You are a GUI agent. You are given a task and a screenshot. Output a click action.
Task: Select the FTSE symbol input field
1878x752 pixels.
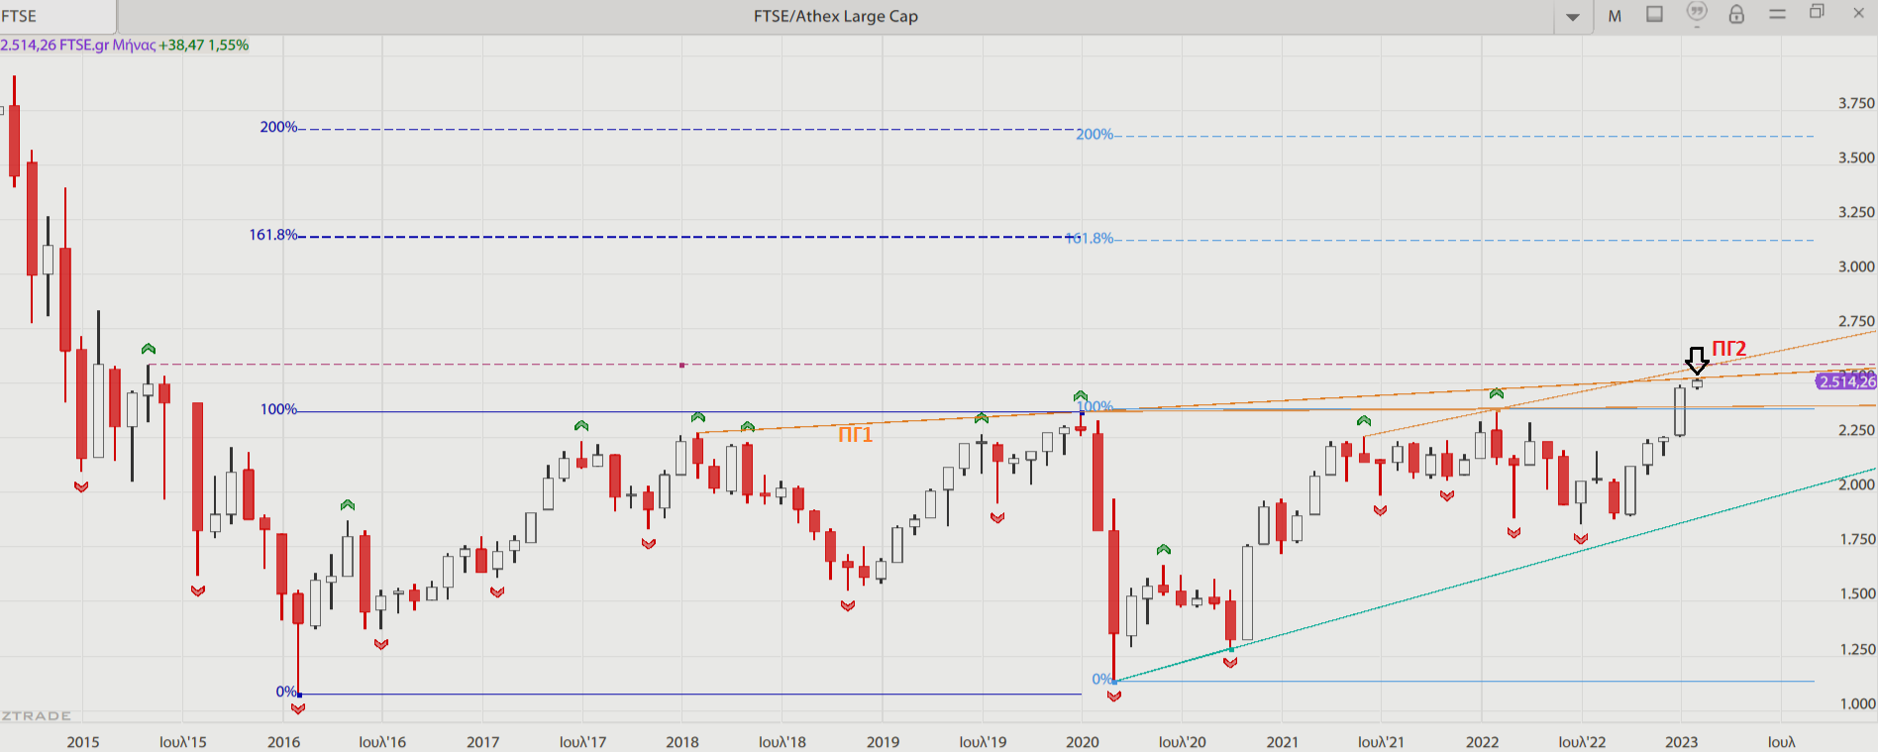[57, 16]
